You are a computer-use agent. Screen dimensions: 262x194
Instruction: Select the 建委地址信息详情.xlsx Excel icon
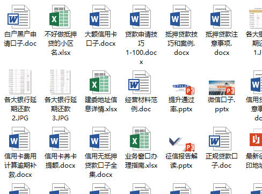click(100, 82)
